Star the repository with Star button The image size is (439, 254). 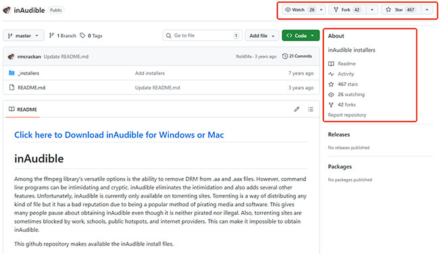pos(401,10)
